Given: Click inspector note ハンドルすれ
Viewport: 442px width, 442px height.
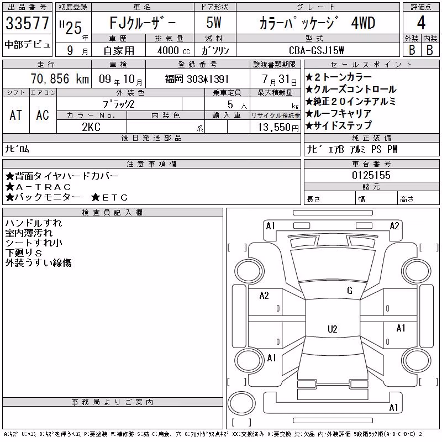Looking at the screenshot, I should (34, 223).
